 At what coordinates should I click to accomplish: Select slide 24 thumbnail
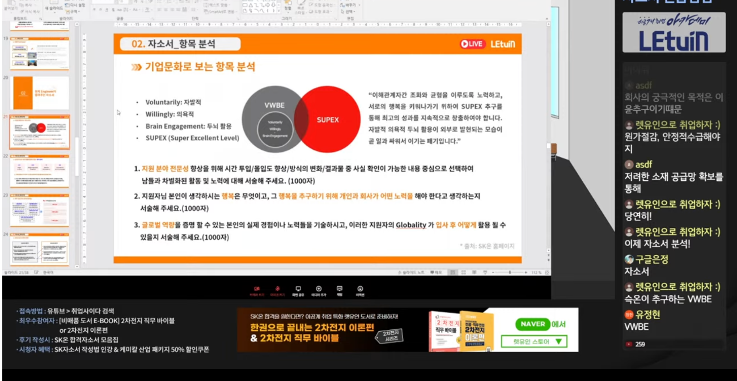(40, 248)
